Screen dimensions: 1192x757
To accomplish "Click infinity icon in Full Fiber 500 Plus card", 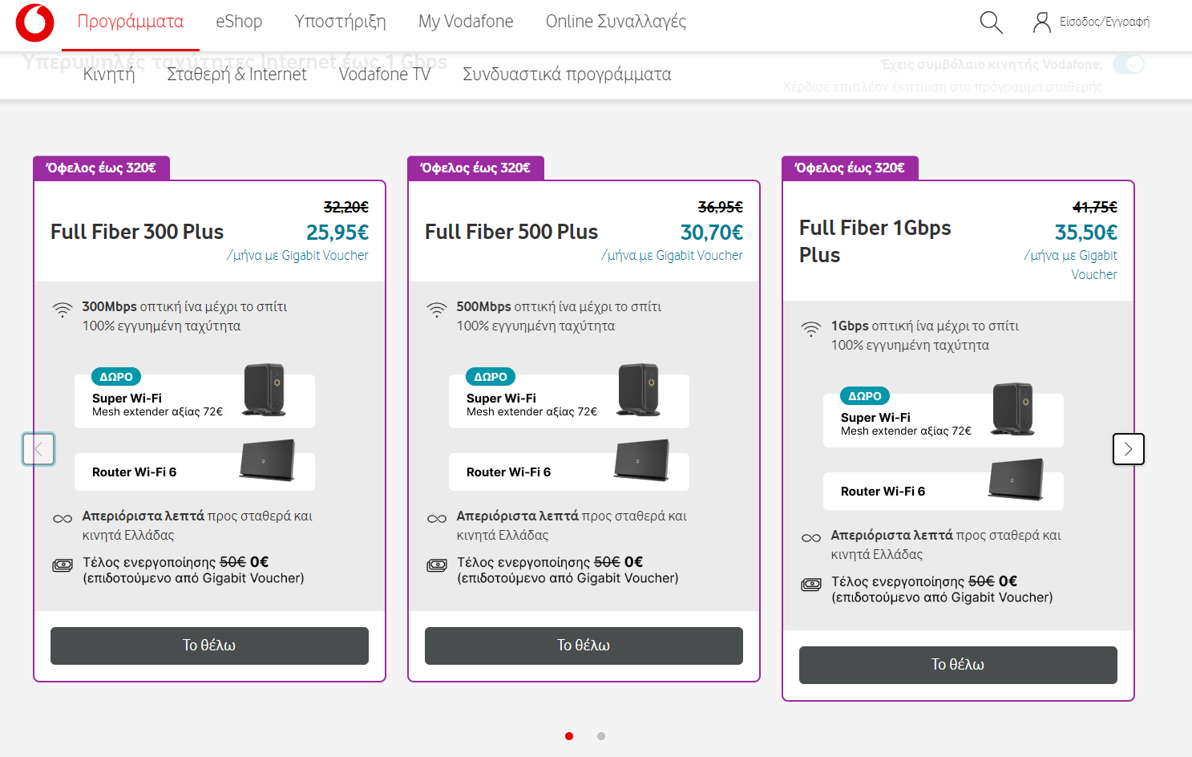I will point(437,519).
